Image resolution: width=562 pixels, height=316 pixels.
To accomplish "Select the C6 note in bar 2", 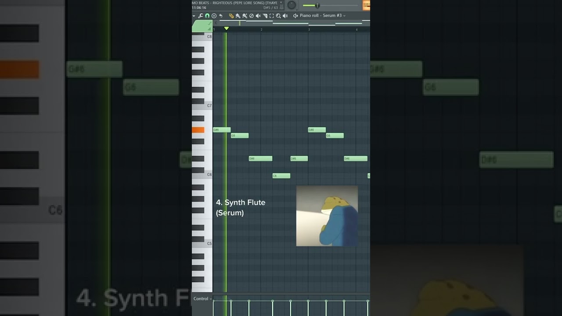I will pyautogui.click(x=281, y=176).
